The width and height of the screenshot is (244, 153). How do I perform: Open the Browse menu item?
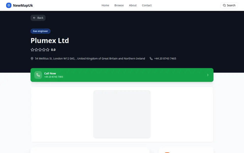119,5
